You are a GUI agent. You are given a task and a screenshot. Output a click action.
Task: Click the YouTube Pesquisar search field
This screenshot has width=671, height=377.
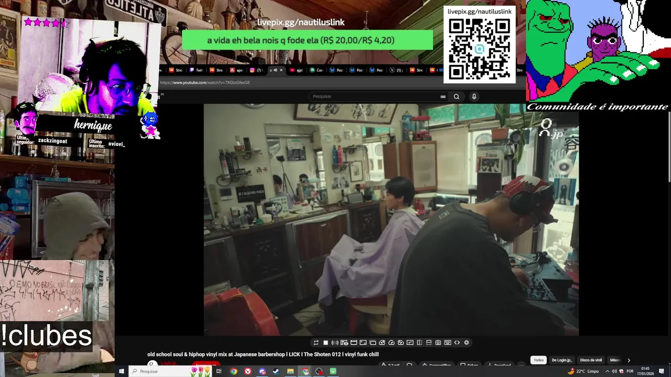coord(377,96)
